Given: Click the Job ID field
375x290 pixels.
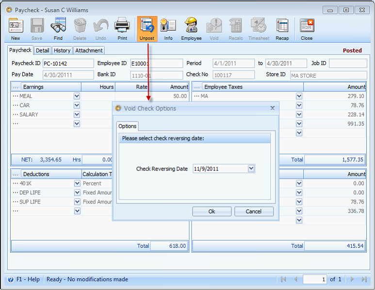Looking at the screenshot, I should [348, 64].
